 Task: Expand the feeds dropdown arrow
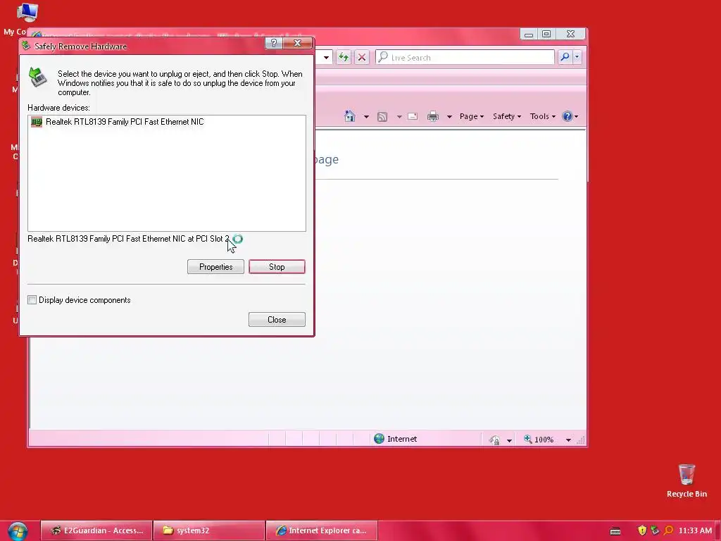point(399,117)
